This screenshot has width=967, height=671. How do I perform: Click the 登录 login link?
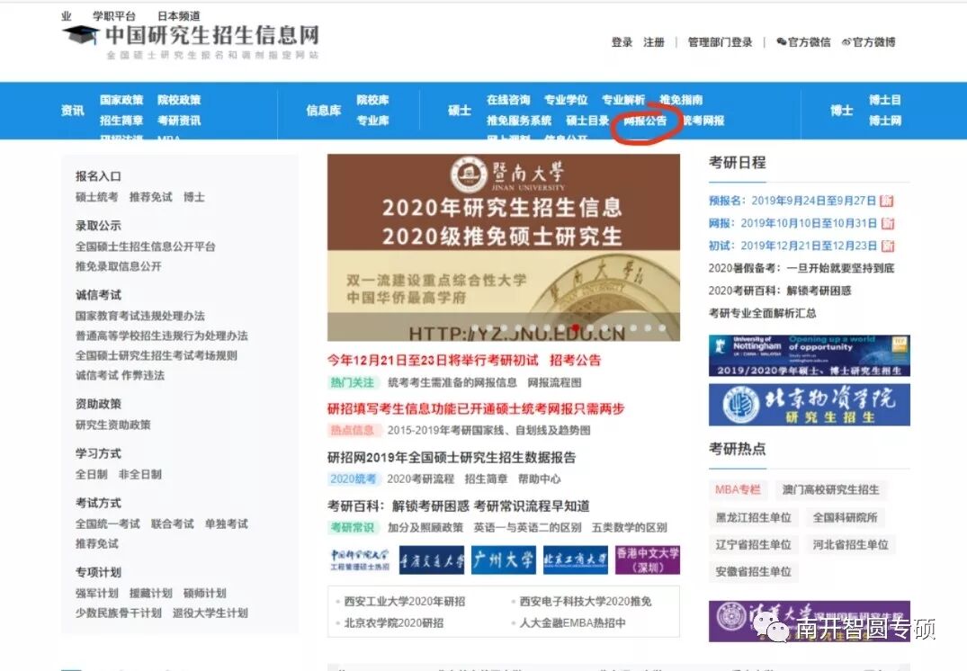[622, 42]
